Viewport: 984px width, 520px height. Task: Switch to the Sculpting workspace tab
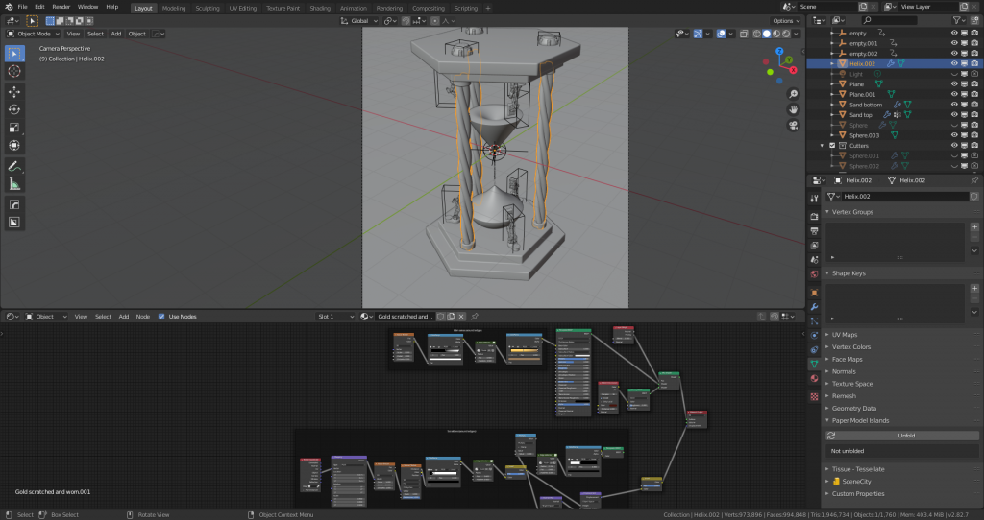coord(207,8)
